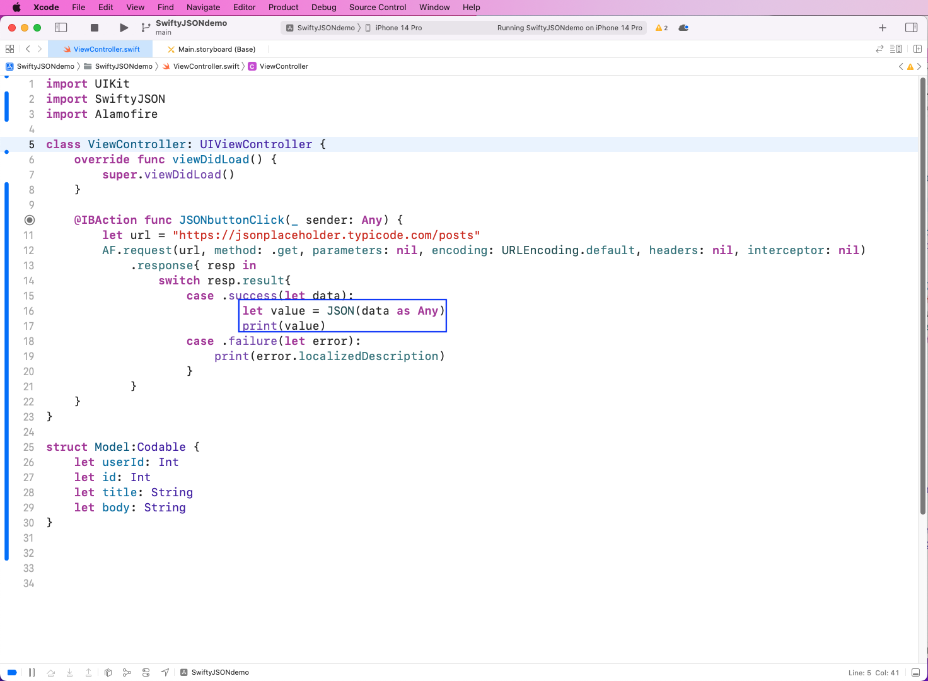Screen dimensions: 928x681
Task: Open the Navigate menu
Action: point(204,8)
